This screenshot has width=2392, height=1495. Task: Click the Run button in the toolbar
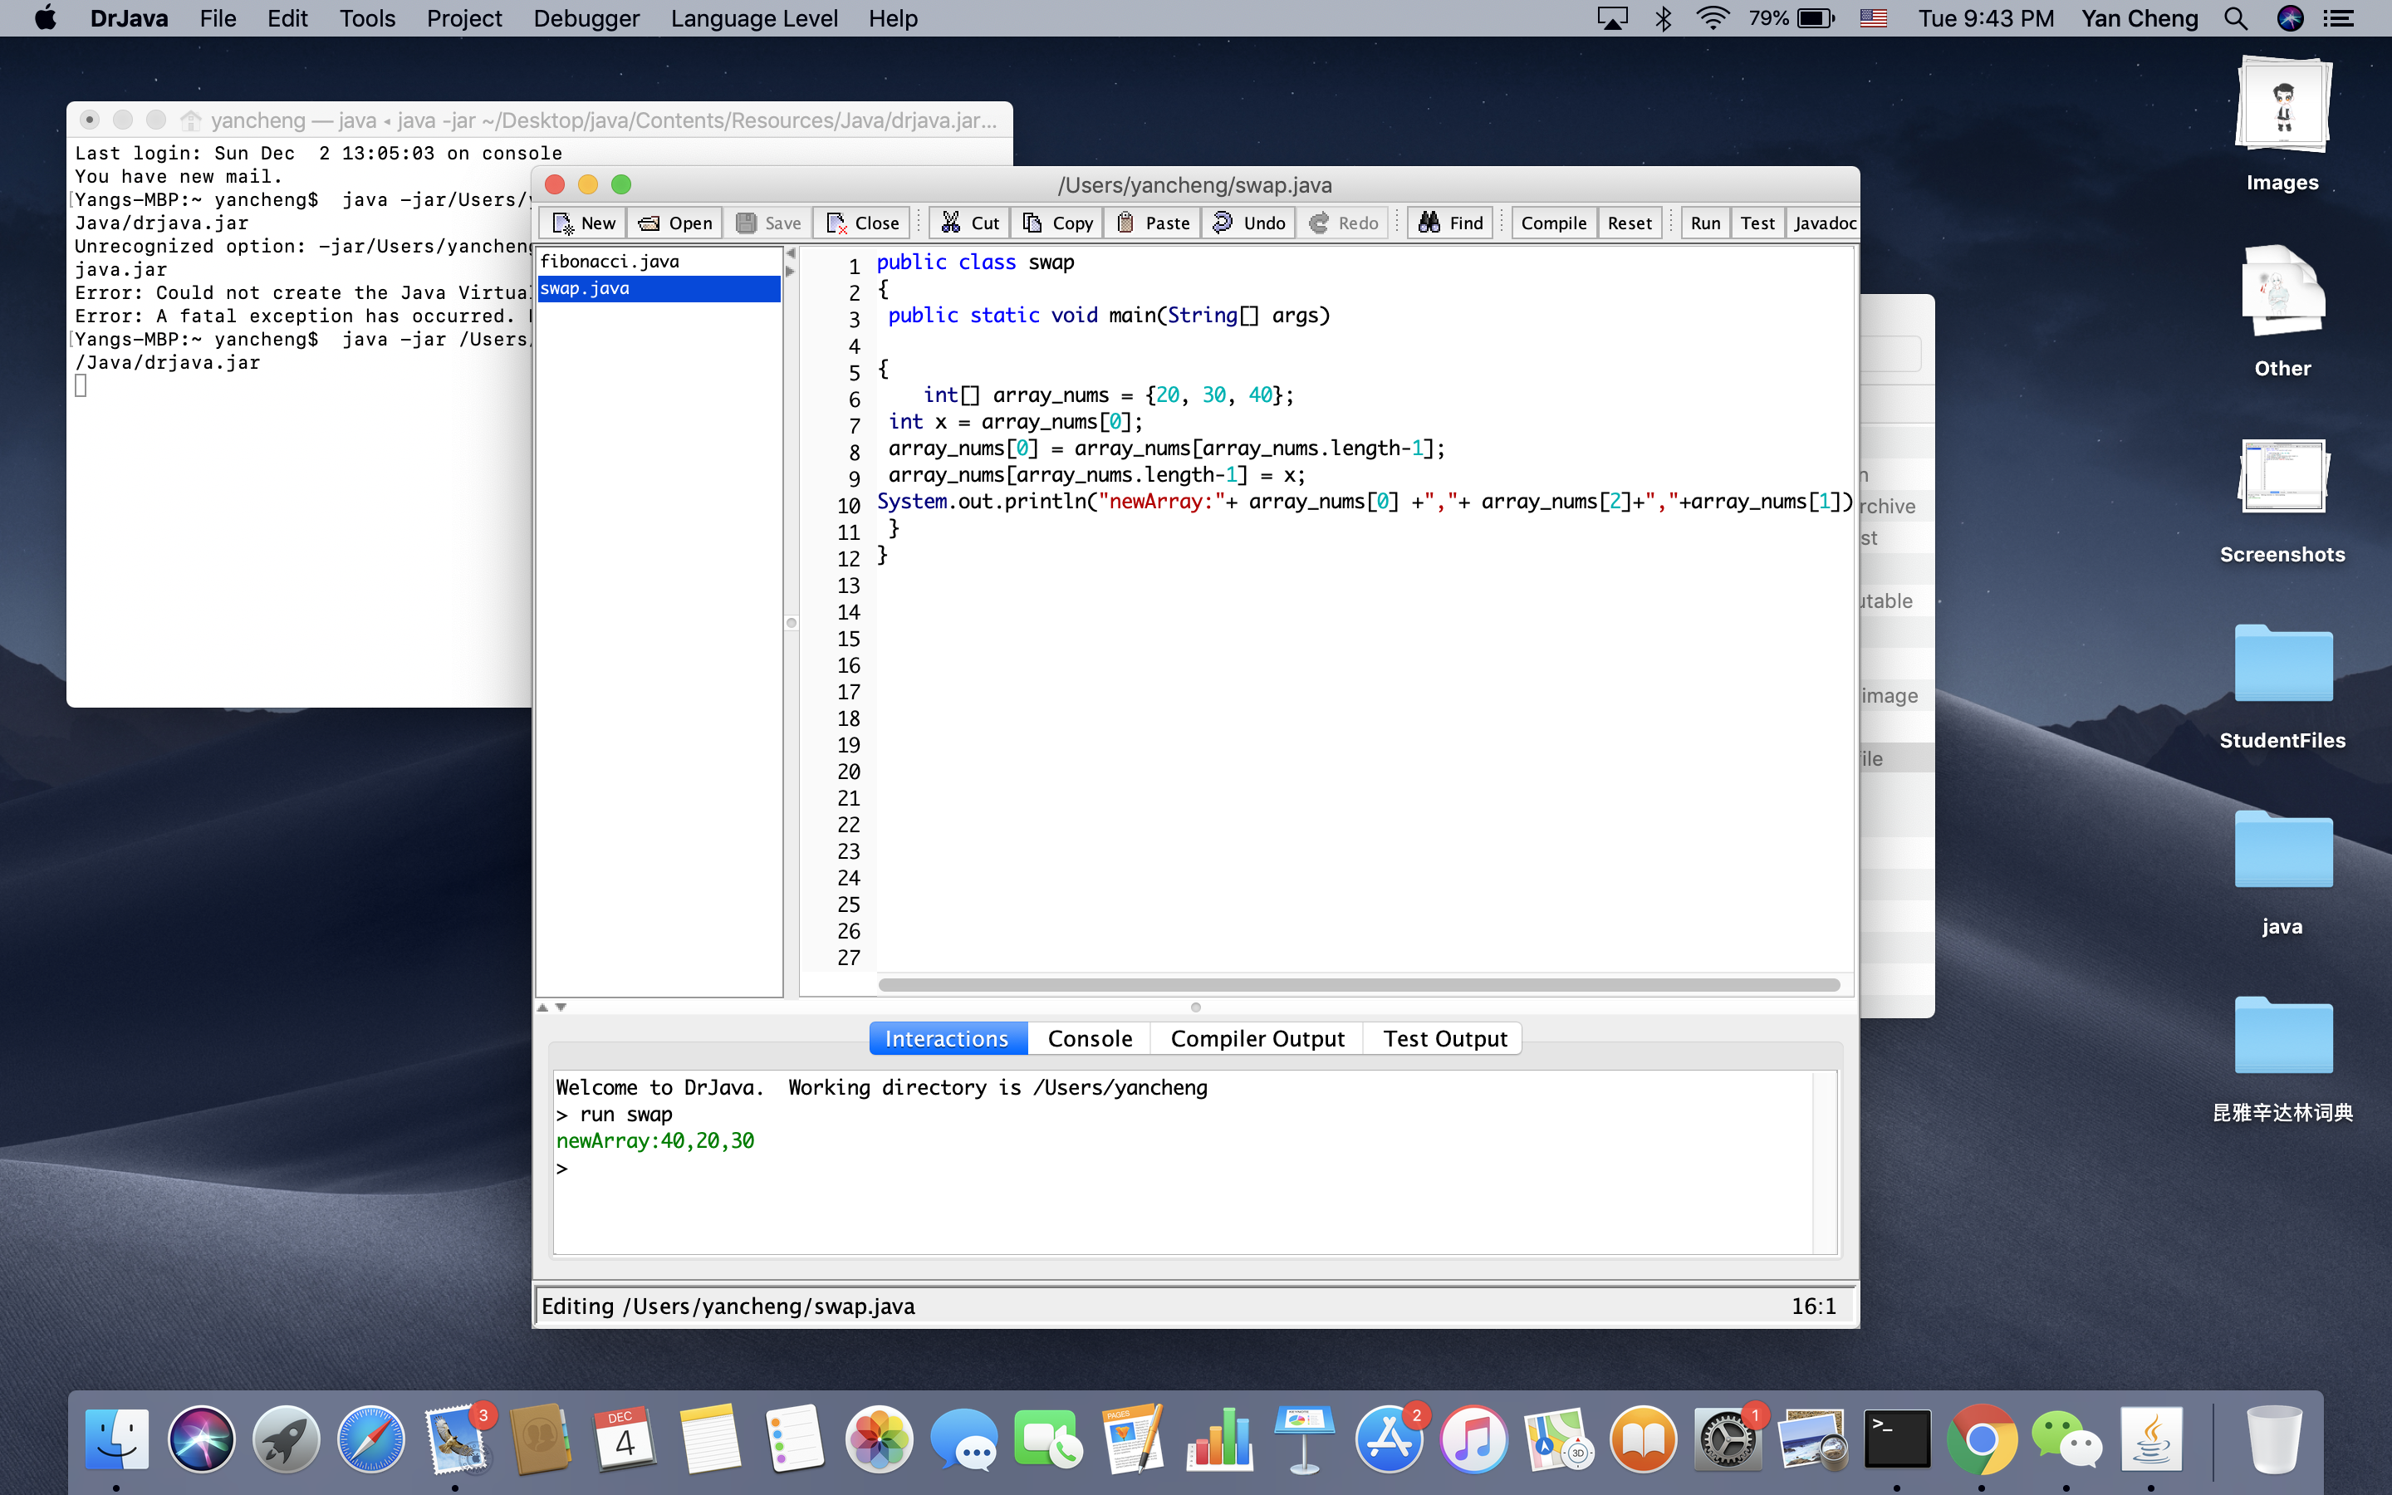1705,223
